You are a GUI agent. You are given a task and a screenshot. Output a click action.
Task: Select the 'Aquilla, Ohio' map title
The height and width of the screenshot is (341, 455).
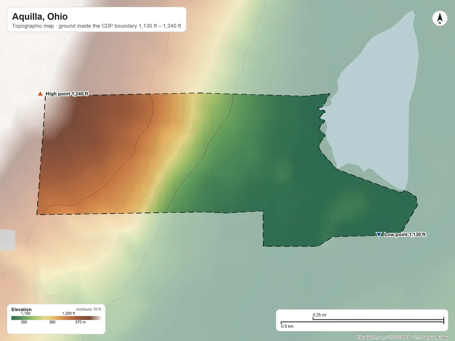tap(40, 17)
